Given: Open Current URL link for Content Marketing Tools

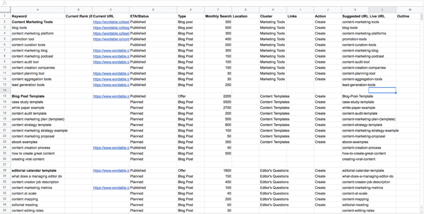Looking at the screenshot, I should 111,22.
